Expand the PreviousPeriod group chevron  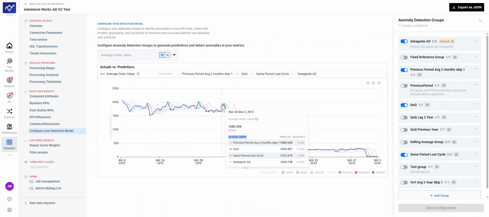[476, 85]
